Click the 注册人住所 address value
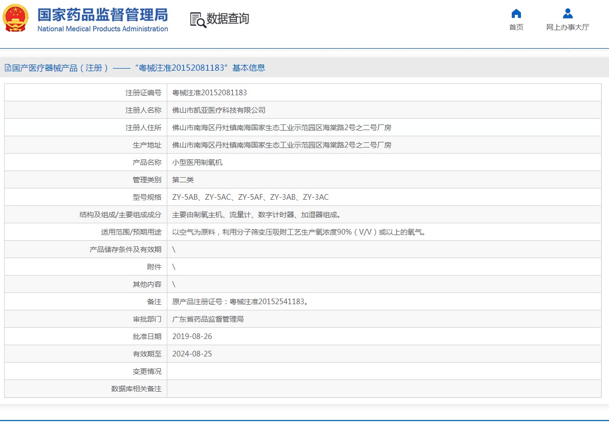609x422 pixels. click(x=281, y=128)
